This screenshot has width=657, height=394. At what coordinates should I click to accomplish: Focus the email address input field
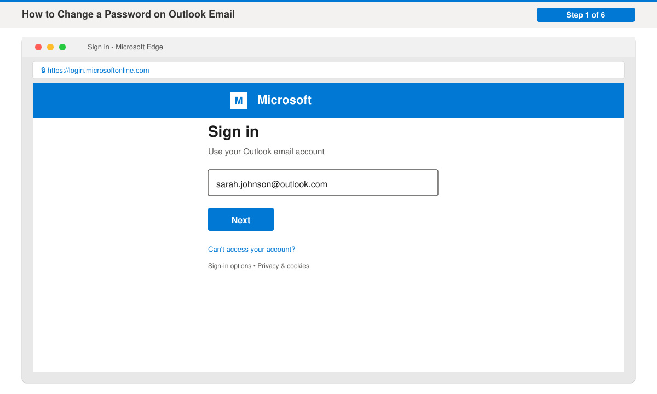tap(323, 183)
